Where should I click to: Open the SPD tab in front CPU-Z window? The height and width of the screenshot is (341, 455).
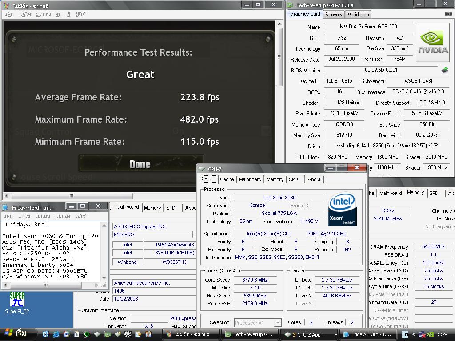click(x=293, y=179)
